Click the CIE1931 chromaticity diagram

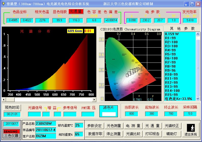point(133,66)
